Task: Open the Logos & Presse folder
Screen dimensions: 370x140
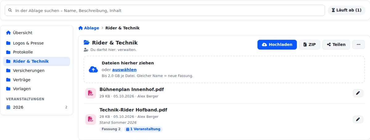Action: point(37,43)
